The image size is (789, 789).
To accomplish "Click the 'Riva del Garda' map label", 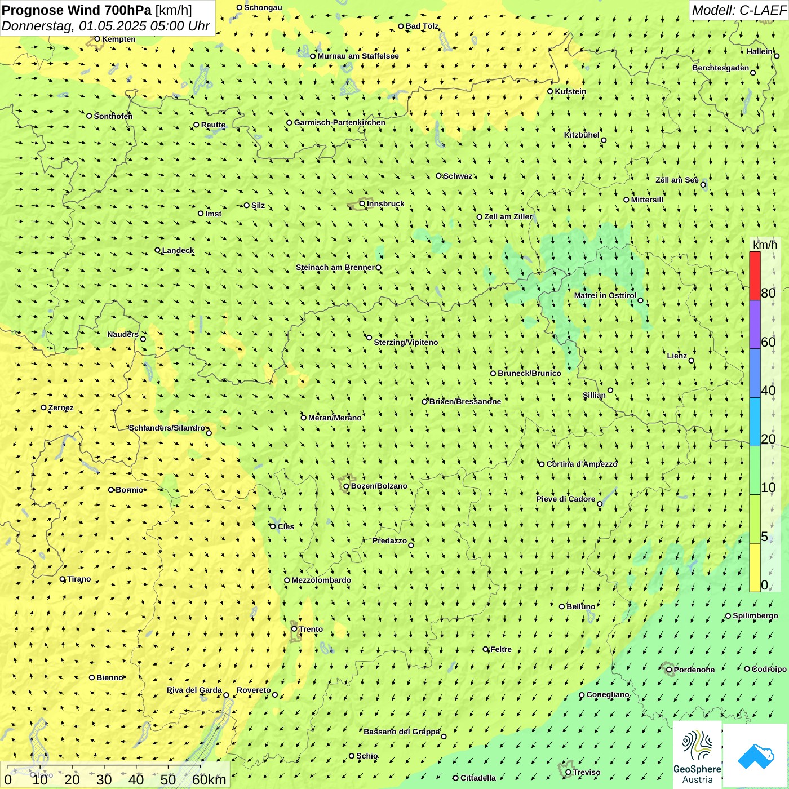I will click(x=194, y=690).
